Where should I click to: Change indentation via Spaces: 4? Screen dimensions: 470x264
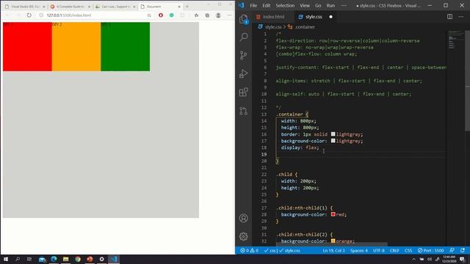pyautogui.click(x=359, y=251)
